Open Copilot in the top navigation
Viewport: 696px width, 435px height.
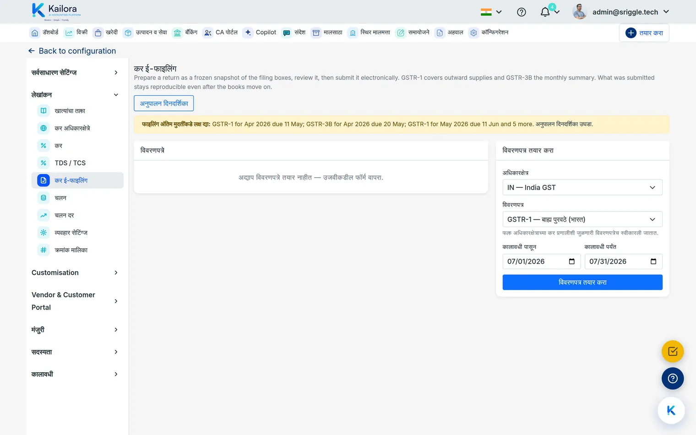260,33
